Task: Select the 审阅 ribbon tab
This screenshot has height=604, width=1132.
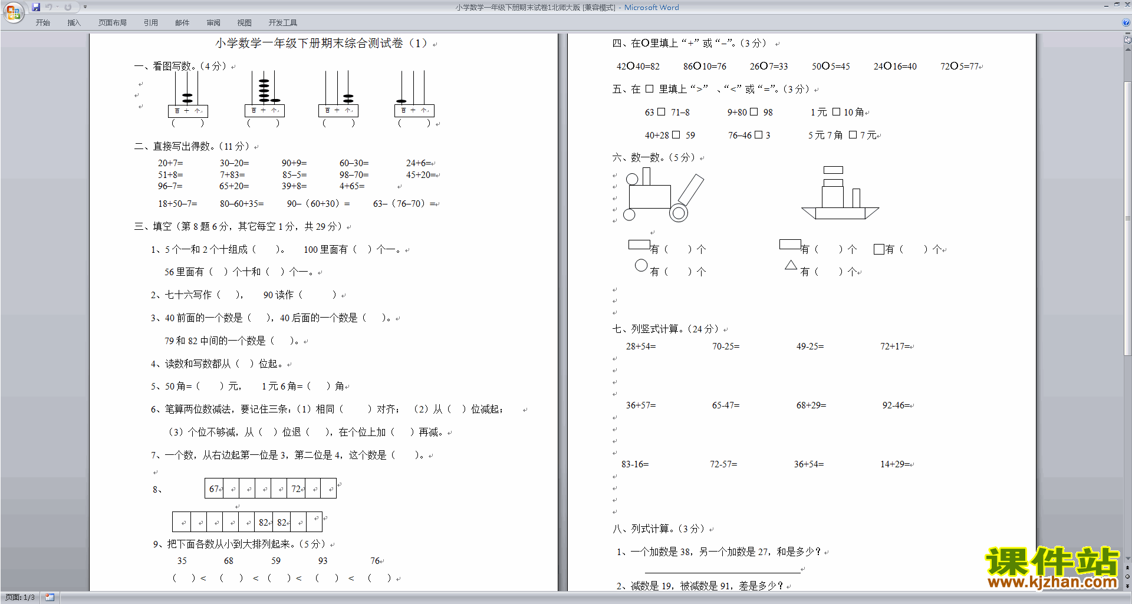Action: (x=213, y=23)
